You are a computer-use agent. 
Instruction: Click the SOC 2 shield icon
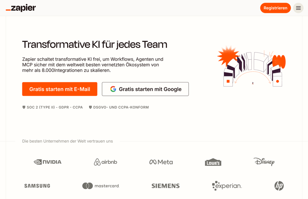click(24, 107)
